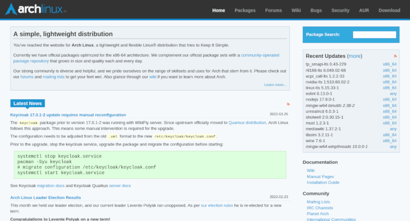Open the Recent Updates RSS feed icon
This screenshot has width=410, height=221.
pyautogui.click(x=395, y=56)
